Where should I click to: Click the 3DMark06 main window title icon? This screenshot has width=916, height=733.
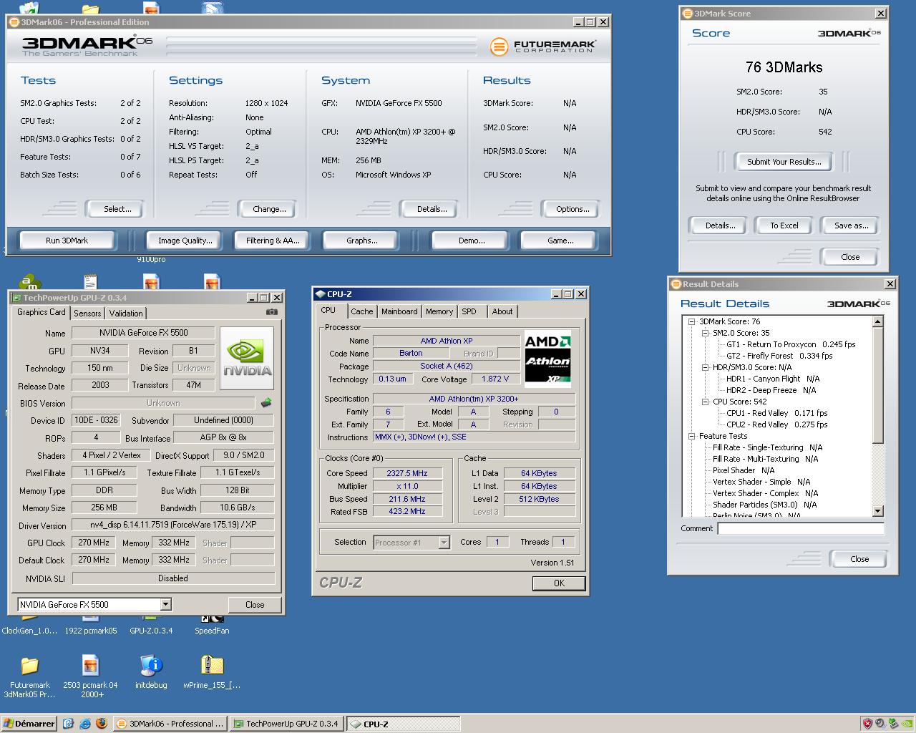click(x=14, y=22)
